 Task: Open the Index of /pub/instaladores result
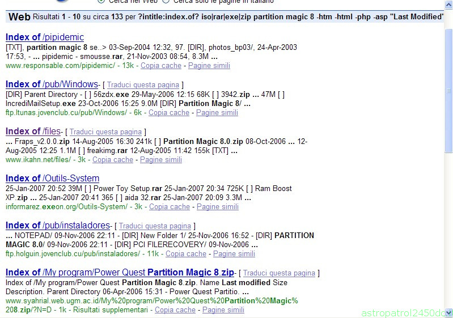point(58,226)
